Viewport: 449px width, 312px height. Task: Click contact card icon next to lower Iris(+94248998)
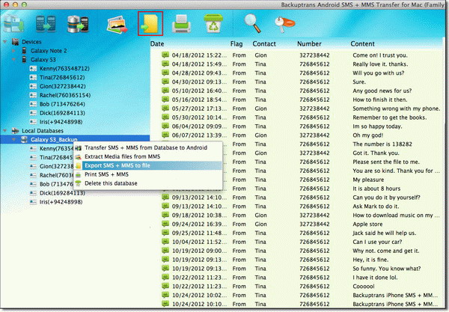point(33,202)
